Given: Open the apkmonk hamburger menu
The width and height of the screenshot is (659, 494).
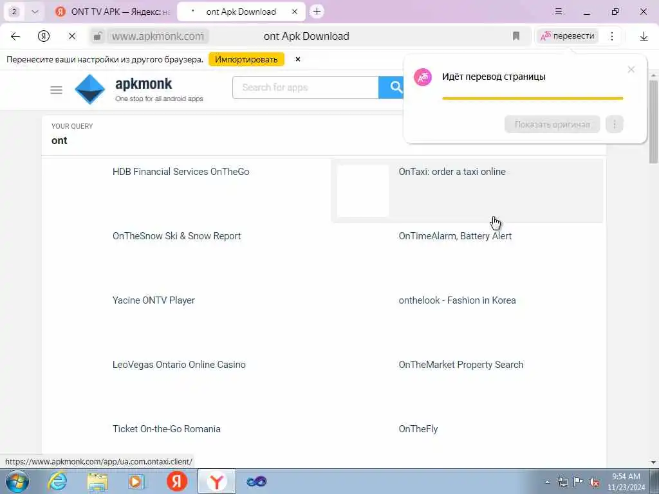Looking at the screenshot, I should pyautogui.click(x=56, y=90).
